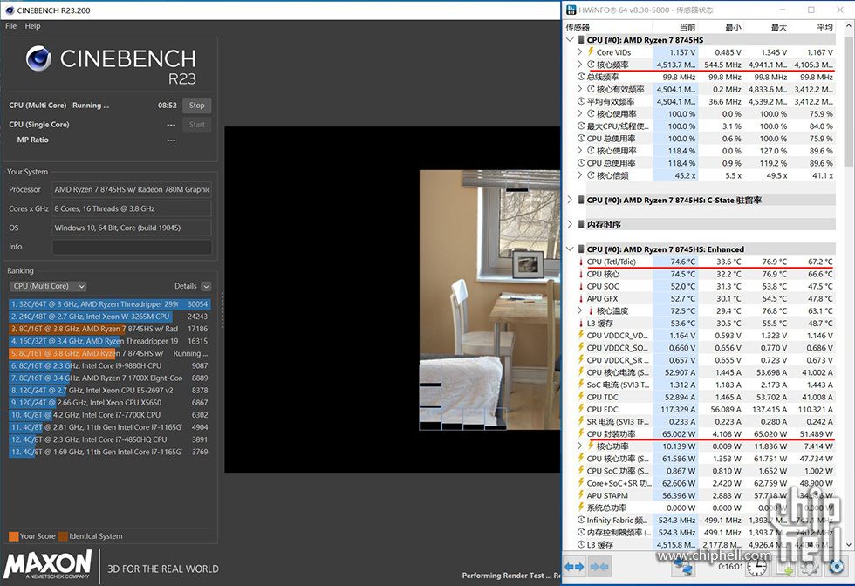Viewport: 855px width, 586px height.
Task: Expand the 核心倍频 row
Action: [x=579, y=175]
